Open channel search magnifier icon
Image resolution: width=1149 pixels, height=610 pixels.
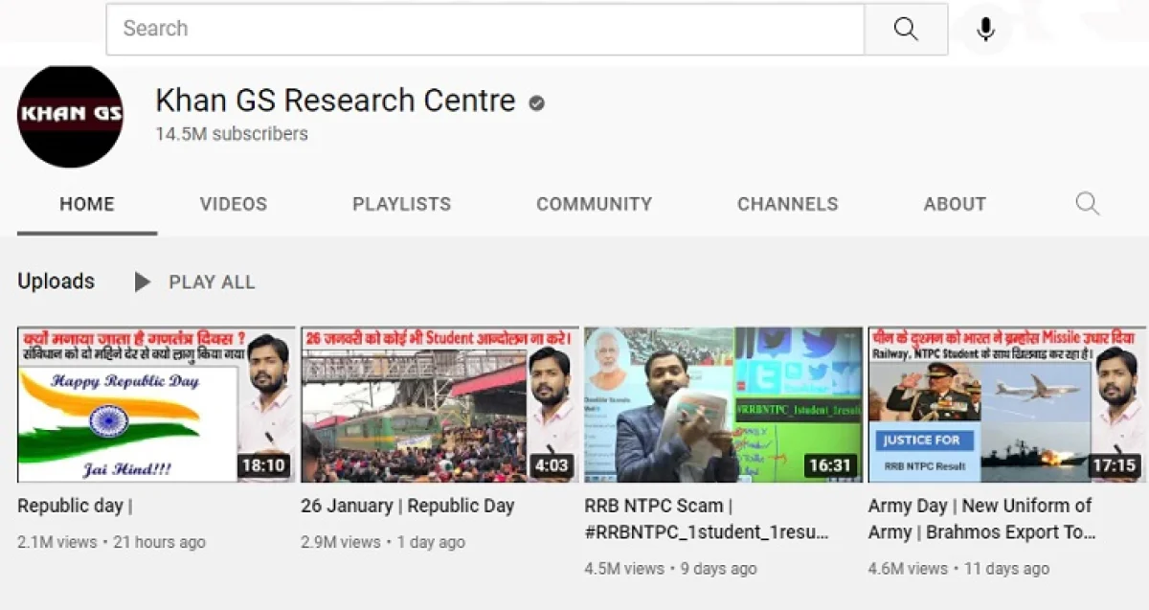[x=1087, y=204]
